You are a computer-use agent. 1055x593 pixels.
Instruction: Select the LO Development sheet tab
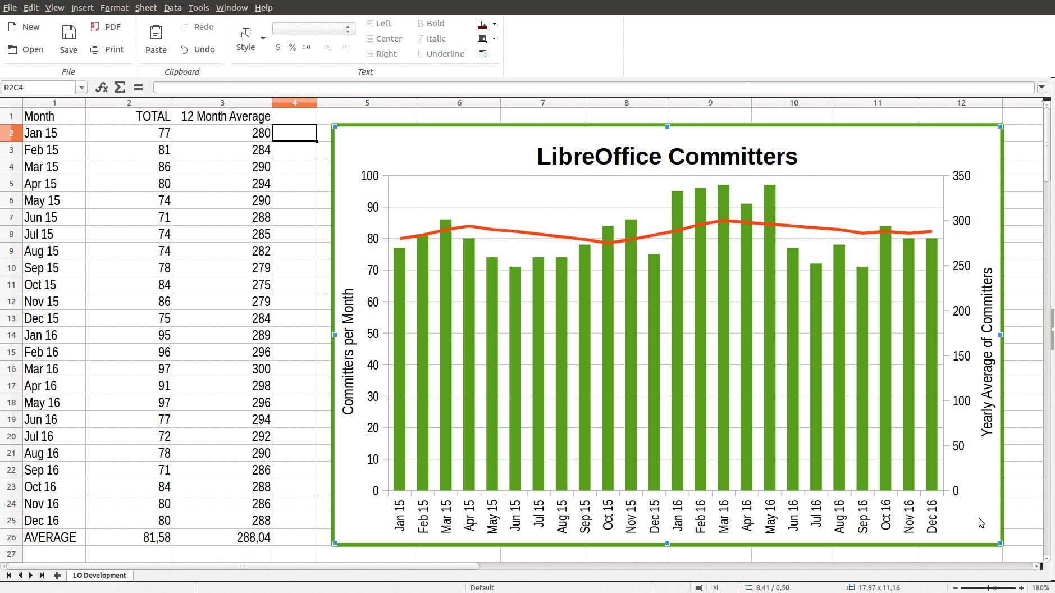point(99,575)
